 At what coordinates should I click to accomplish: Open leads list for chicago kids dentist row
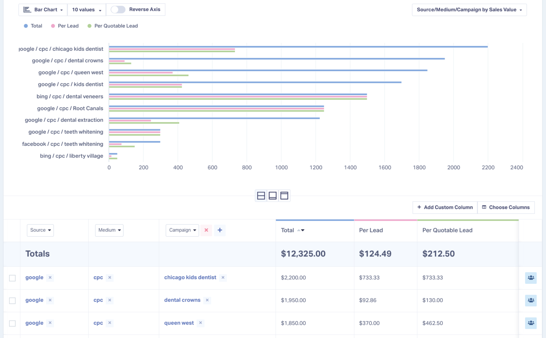click(x=531, y=278)
